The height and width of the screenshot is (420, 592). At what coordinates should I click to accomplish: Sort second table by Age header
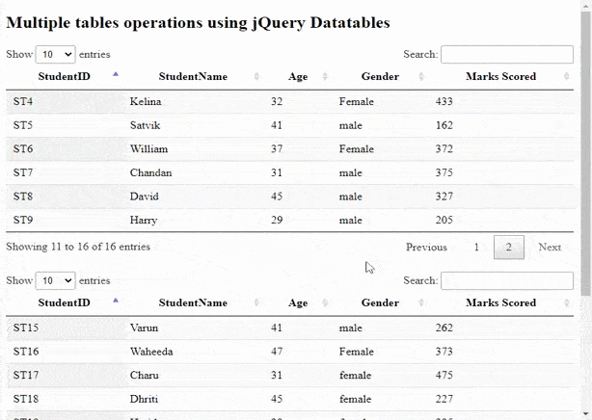tap(298, 302)
